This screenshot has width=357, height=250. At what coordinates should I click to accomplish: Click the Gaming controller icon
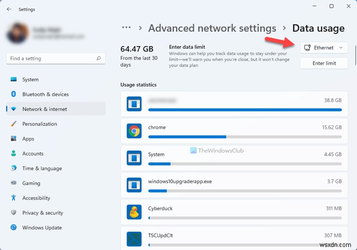click(x=14, y=183)
